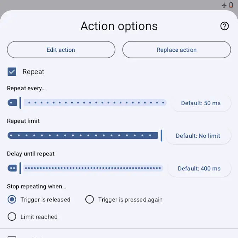Click the Repeat limit slider handle
238x238 pixels.
[x=161, y=135]
